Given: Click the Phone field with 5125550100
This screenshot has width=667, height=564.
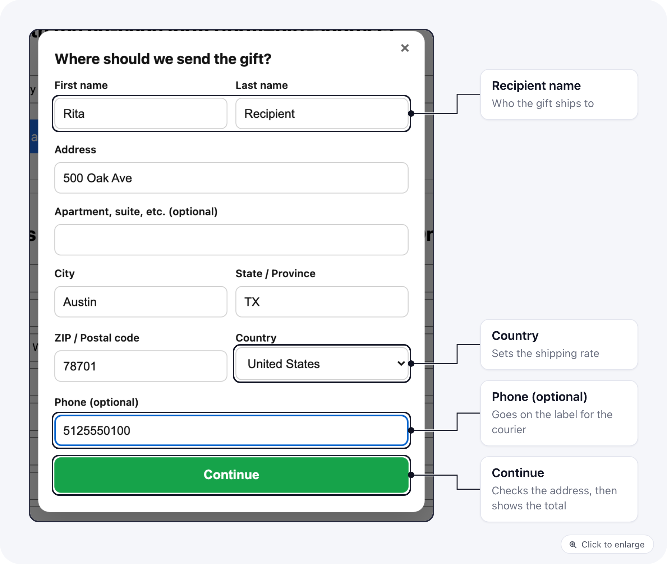Looking at the screenshot, I should 231,430.
